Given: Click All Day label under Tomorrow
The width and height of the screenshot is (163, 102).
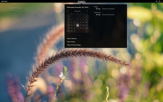Looking at the screenshot, I should click(98, 15).
